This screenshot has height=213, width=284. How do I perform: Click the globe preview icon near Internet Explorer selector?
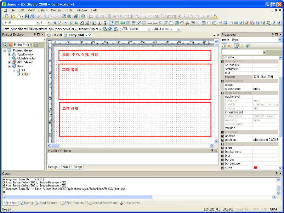(x=110, y=29)
